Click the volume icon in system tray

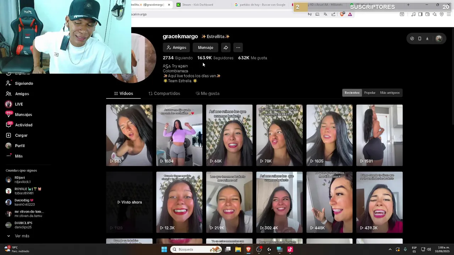coord(429,249)
